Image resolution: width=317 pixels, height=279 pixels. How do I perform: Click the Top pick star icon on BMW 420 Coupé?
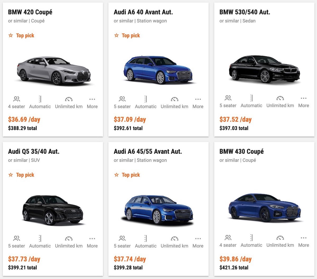(11, 35)
